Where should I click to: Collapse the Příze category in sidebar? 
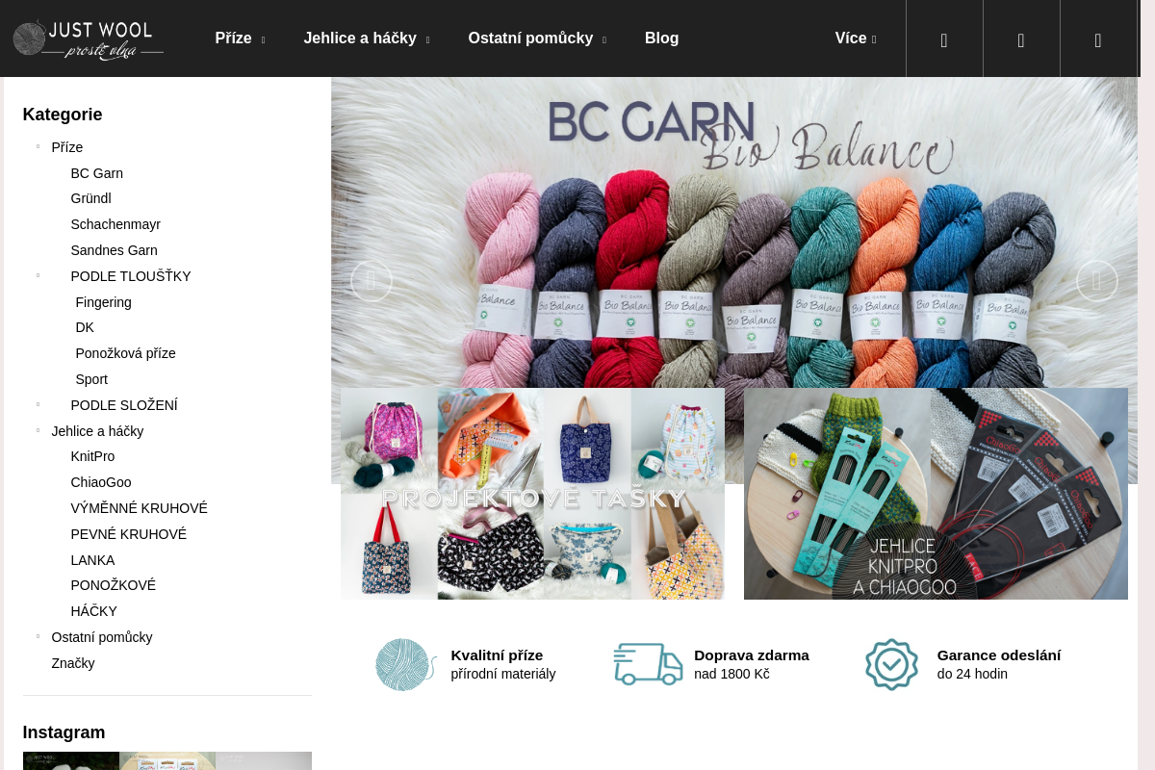[38, 147]
